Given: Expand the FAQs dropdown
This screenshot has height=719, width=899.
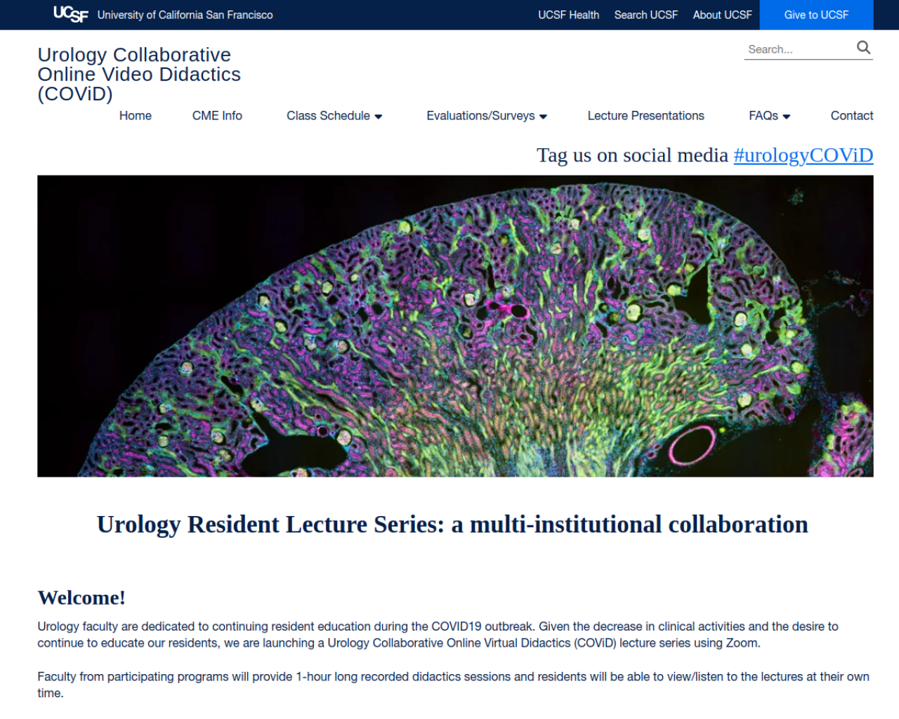Looking at the screenshot, I should coord(770,116).
